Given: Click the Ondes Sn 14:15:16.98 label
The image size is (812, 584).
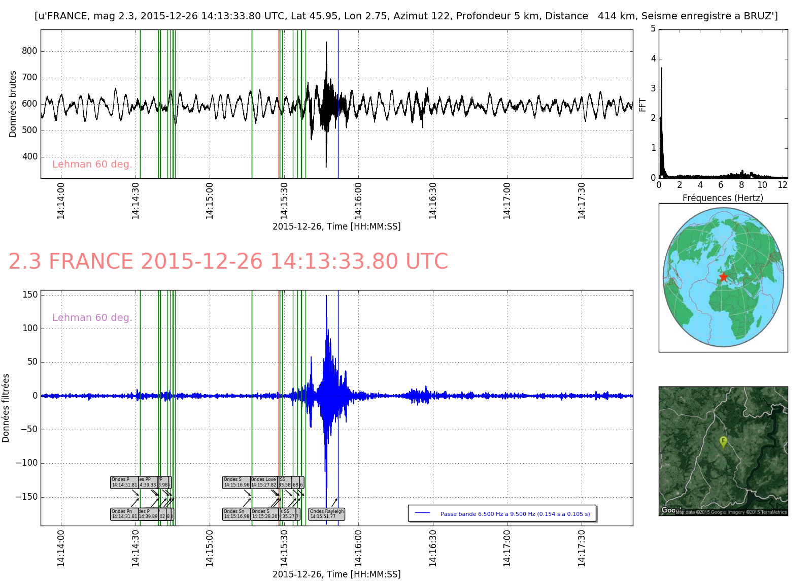Looking at the screenshot, I should [x=236, y=514].
